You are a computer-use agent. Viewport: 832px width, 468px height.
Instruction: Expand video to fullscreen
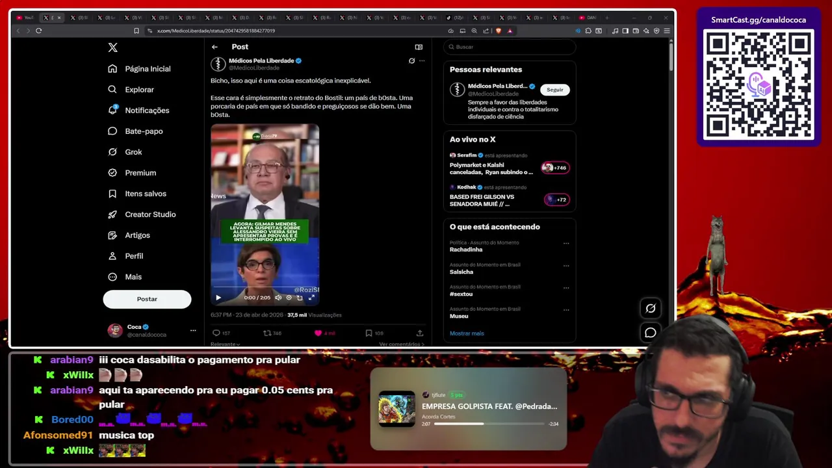tap(311, 298)
